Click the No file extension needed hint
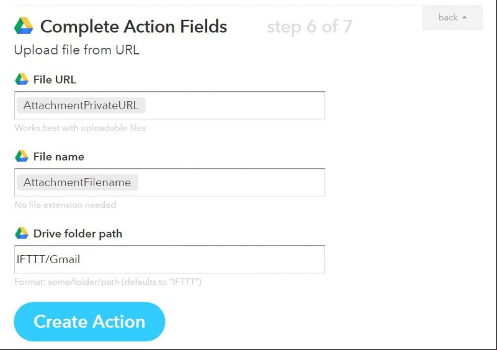This screenshot has height=350, width=497. pos(65,205)
